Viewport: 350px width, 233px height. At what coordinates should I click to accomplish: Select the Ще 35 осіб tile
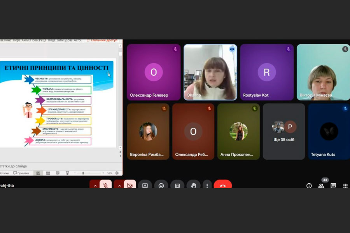tap(283, 132)
